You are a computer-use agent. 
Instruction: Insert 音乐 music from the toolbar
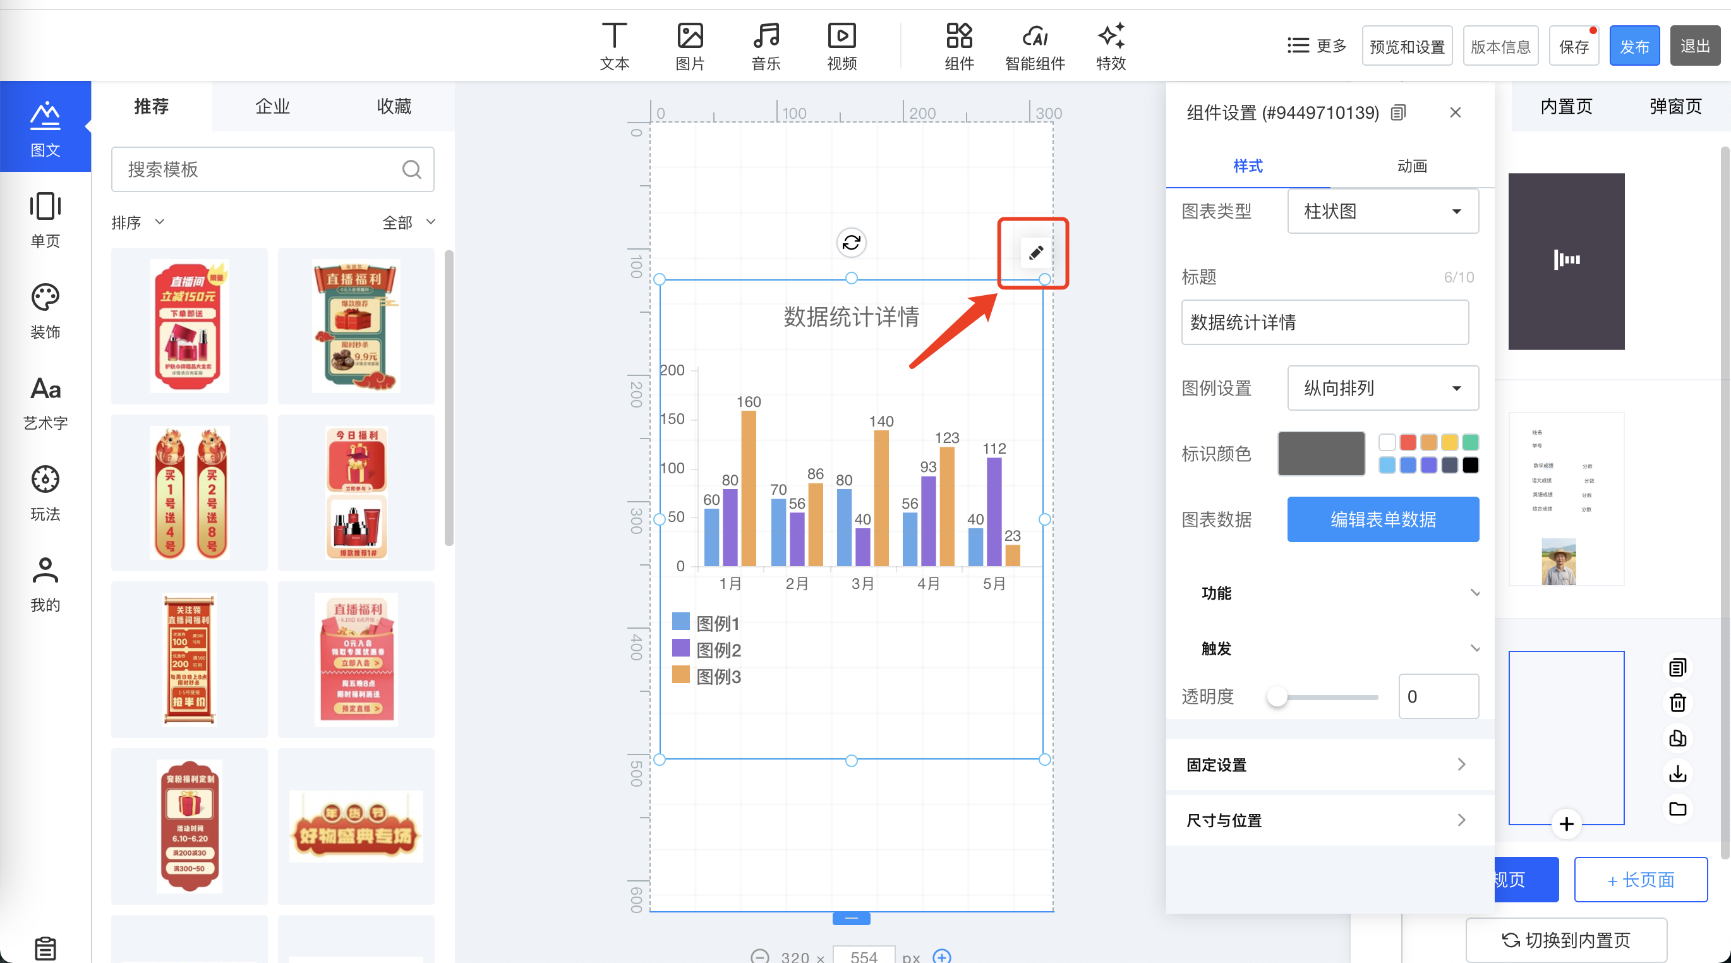tap(766, 46)
